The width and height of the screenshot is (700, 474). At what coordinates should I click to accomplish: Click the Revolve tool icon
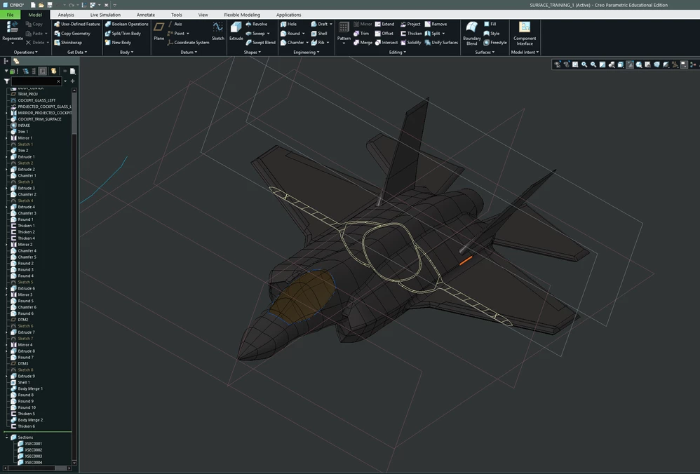[x=249, y=24]
